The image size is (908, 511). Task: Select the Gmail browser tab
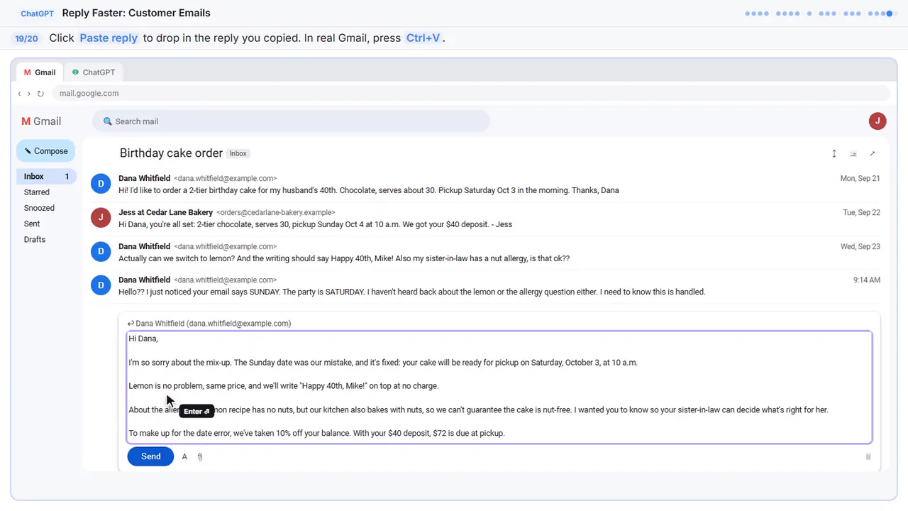[40, 72]
